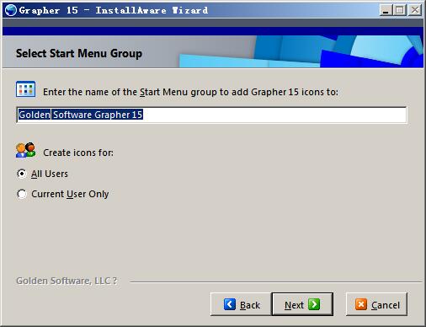Click the All Users label text
The image size is (426, 327).
50,174
